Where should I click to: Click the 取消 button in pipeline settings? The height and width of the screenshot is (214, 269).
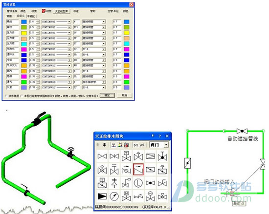pyautogui.click(x=125, y=96)
